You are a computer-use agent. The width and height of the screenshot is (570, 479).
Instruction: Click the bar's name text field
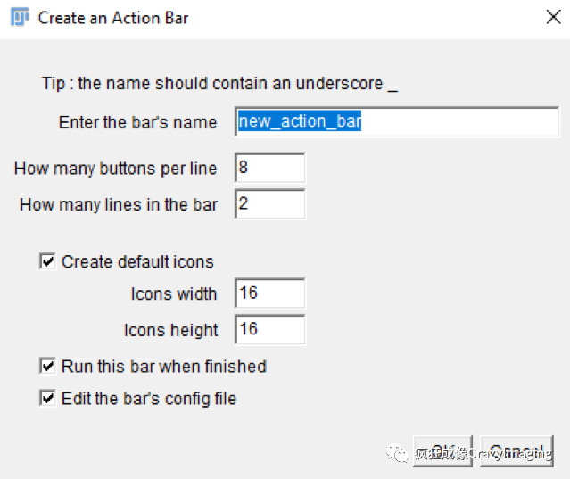click(x=397, y=121)
